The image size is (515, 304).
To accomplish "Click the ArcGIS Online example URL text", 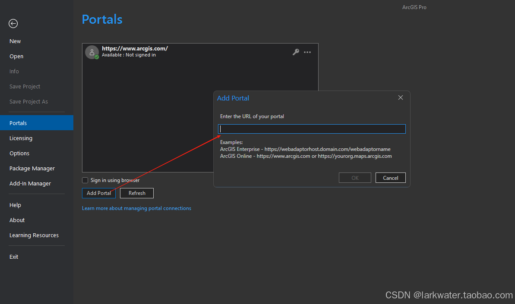I will pyautogui.click(x=306, y=156).
